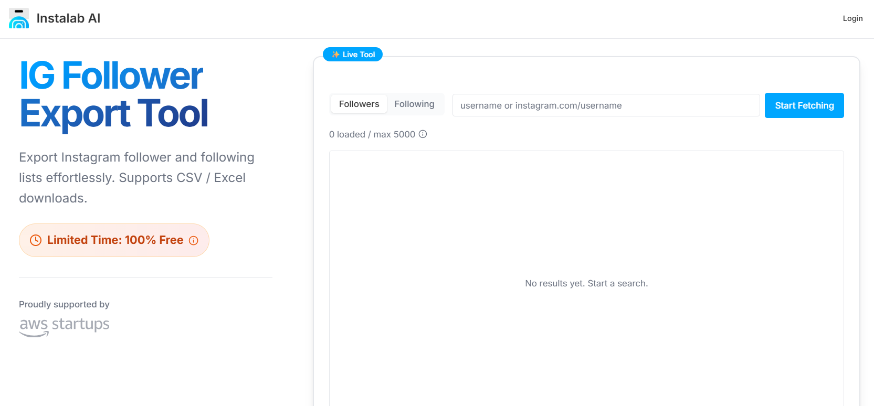Click the IG Follower Export Tool heading
The width and height of the screenshot is (874, 406).
coord(113,94)
